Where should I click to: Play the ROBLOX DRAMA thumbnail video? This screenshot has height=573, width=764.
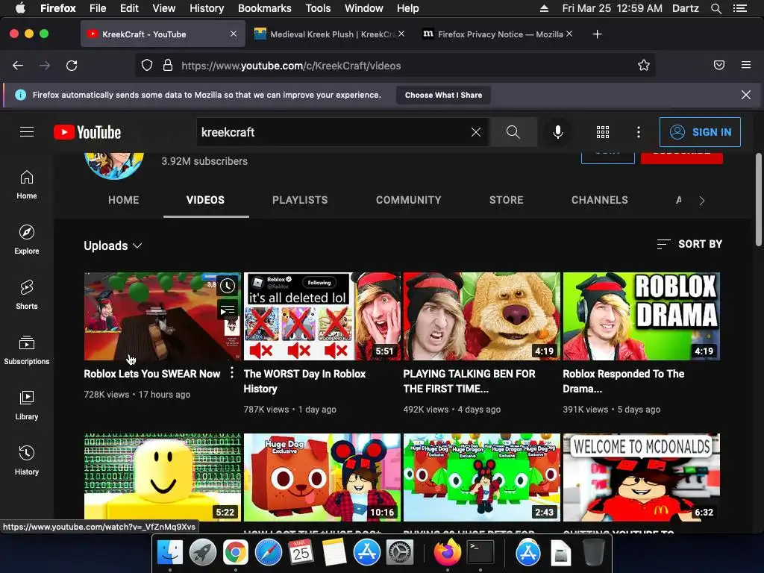click(642, 316)
